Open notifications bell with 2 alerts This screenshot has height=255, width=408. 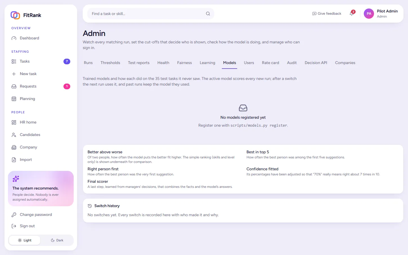(352, 13)
